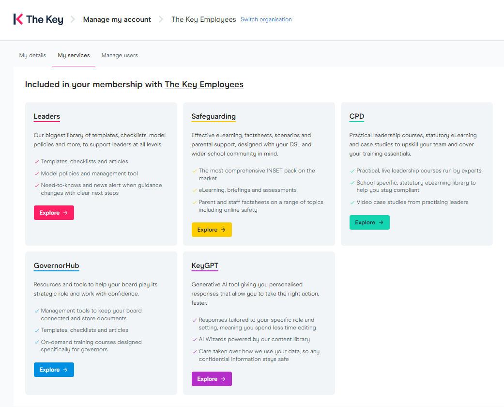The width and height of the screenshot is (504, 407).
Task: Open the My details tab
Action: click(32, 55)
